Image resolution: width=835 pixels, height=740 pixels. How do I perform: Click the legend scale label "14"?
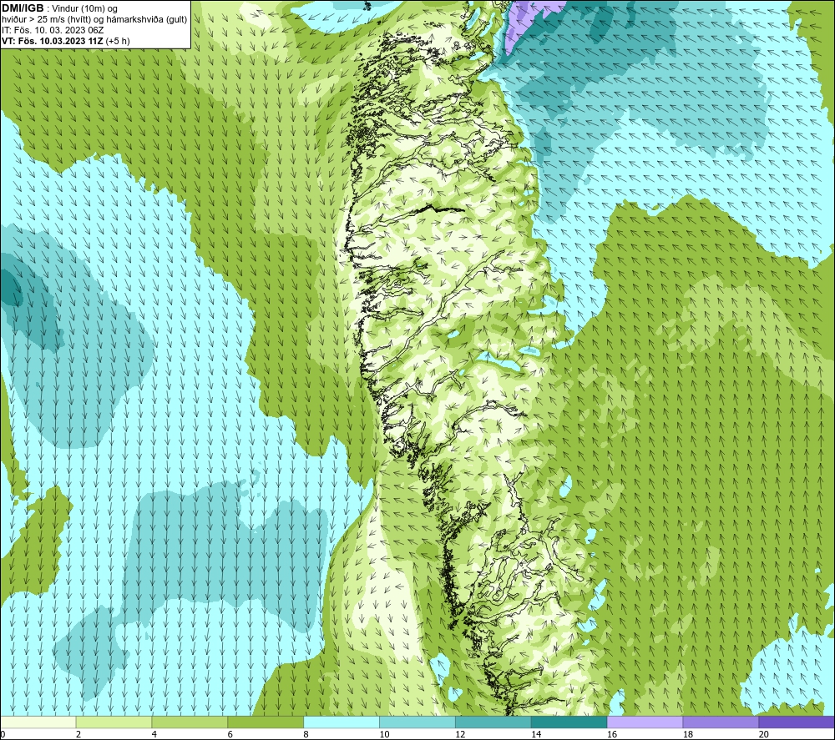click(536, 734)
